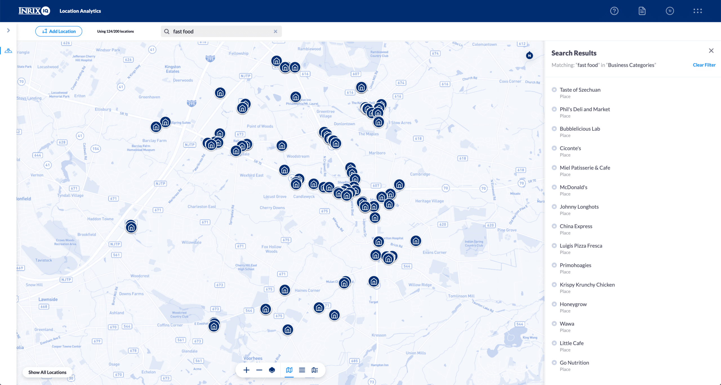Expand the left sidebar chevron
Image resolution: width=721 pixels, height=385 pixels.
[8, 30]
